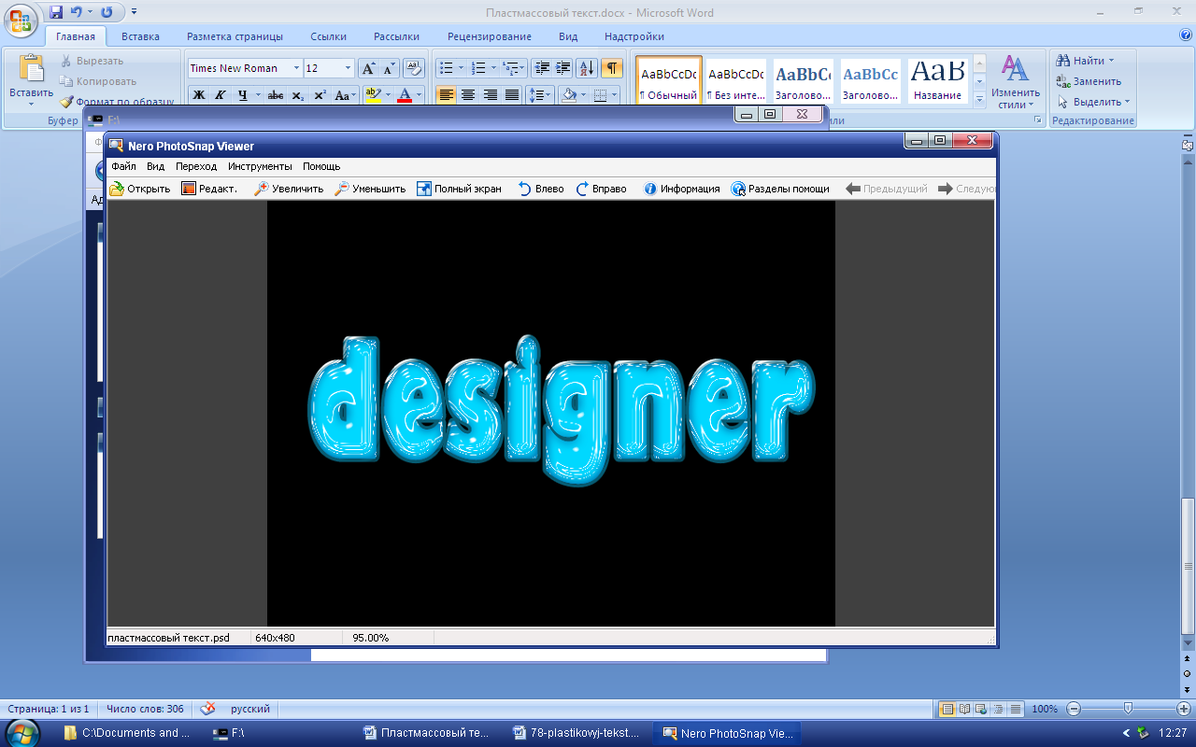Open the Выделить dropdown

tap(1093, 102)
